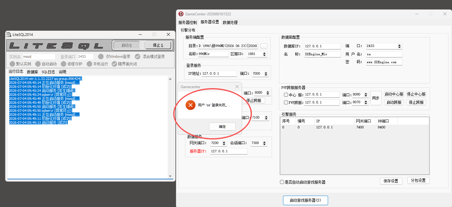Click login service IP地址 field
The height and width of the screenshot is (207, 452).
(219, 74)
